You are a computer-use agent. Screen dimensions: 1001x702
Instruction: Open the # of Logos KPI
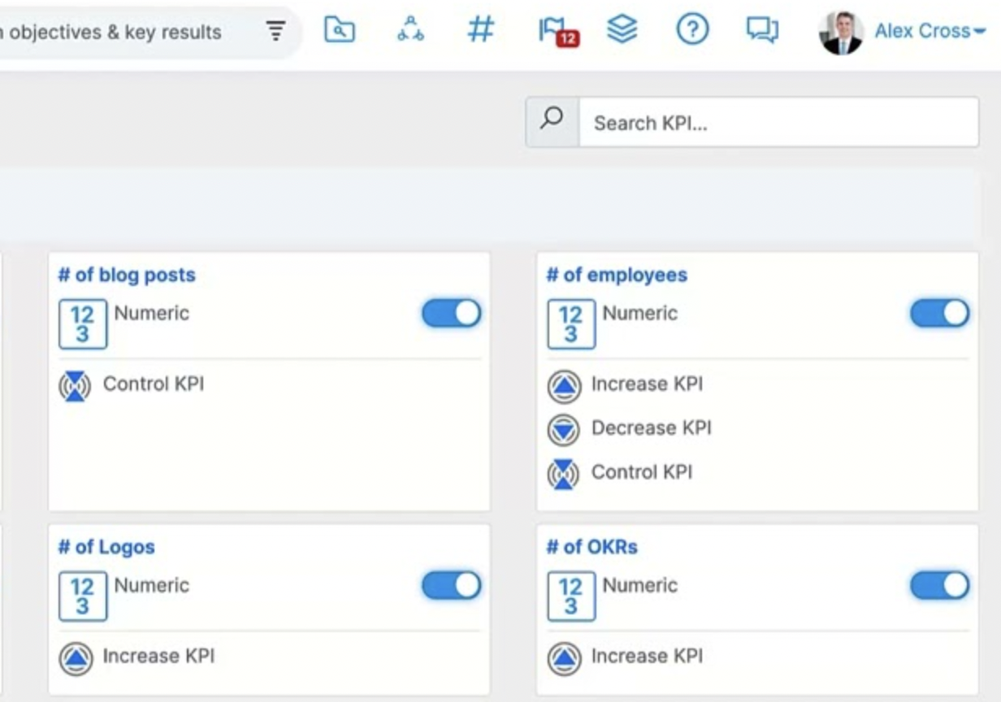106,547
